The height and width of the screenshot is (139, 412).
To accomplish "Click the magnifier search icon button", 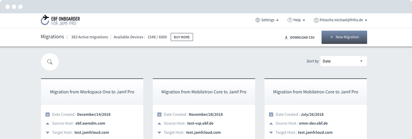I will click(50, 62).
